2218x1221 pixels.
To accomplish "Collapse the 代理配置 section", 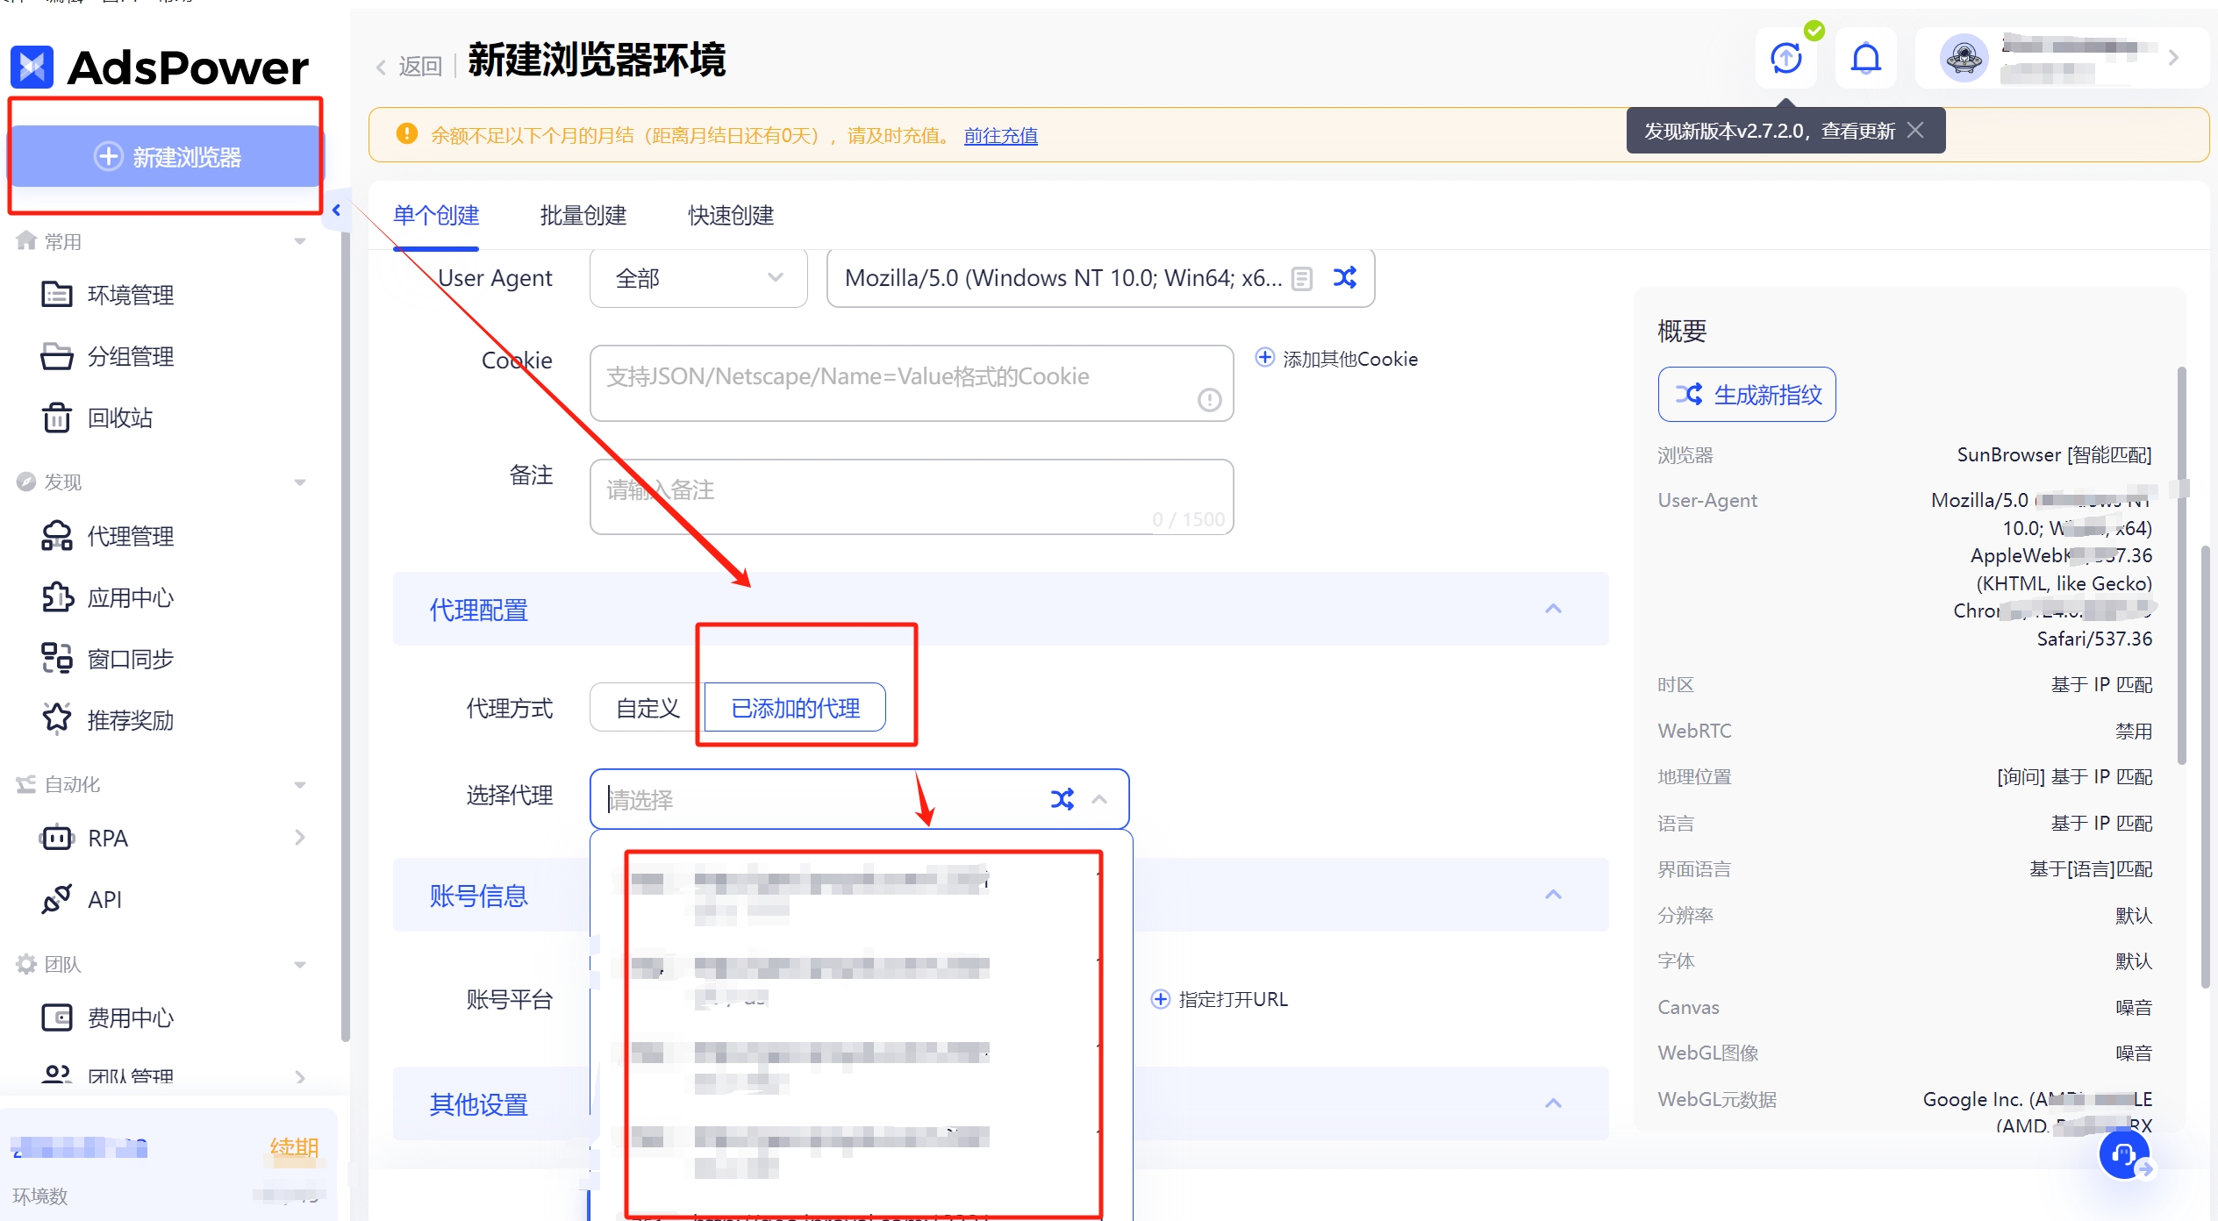I will (1553, 609).
